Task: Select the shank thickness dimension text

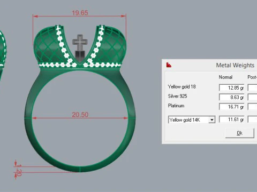Action: pyautogui.click(x=19, y=171)
